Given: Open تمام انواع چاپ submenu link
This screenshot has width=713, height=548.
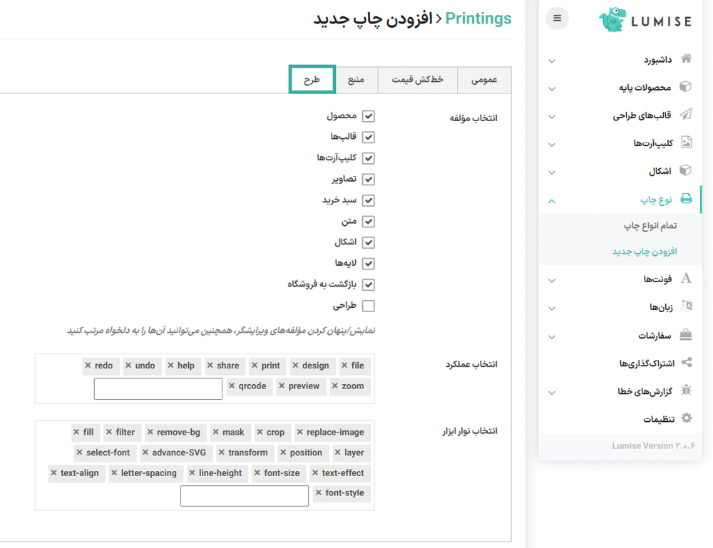Looking at the screenshot, I should click(650, 226).
